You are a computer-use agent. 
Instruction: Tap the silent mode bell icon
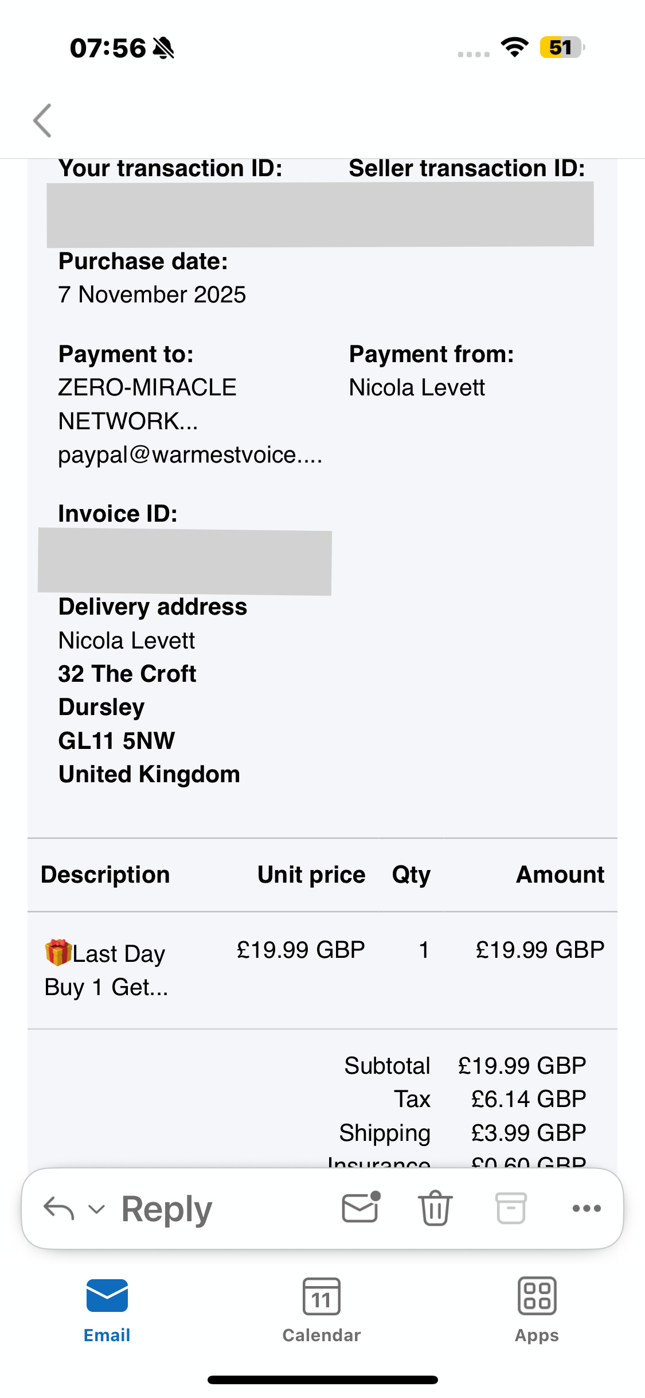click(163, 48)
